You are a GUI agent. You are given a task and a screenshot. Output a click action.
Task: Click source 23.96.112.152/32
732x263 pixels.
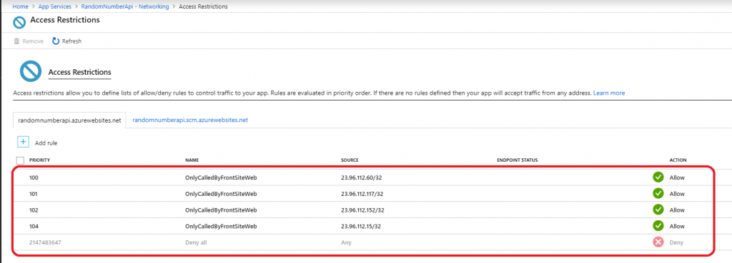pos(362,210)
